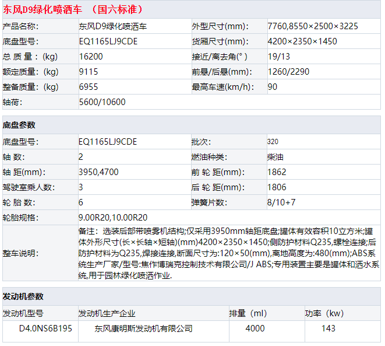Screen dimensions: 385x346
Task: Click the manufacturer 东风康明斯发动机有限公司
Action: [144, 328]
